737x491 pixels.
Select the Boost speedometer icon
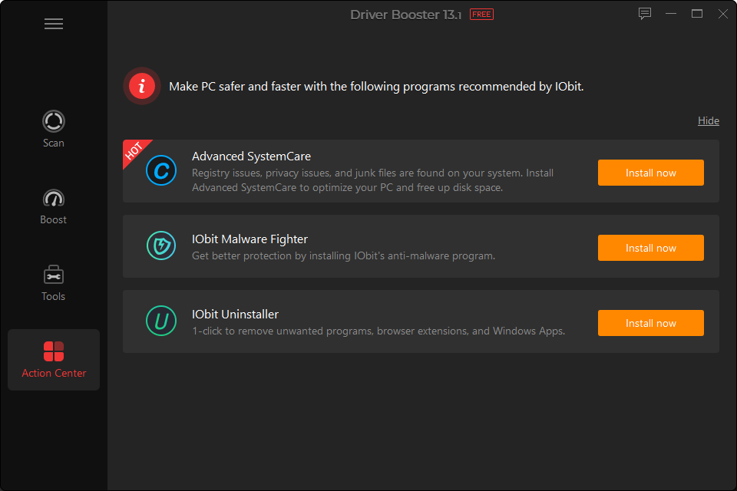pos(54,198)
